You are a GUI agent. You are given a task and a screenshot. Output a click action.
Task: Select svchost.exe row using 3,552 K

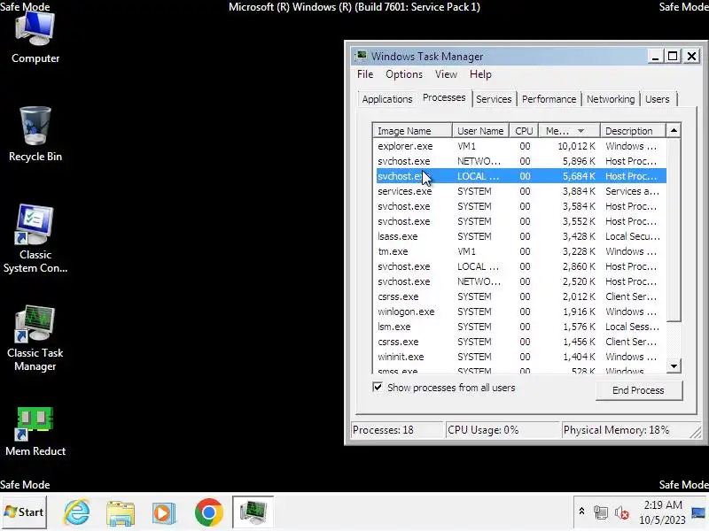(x=520, y=221)
